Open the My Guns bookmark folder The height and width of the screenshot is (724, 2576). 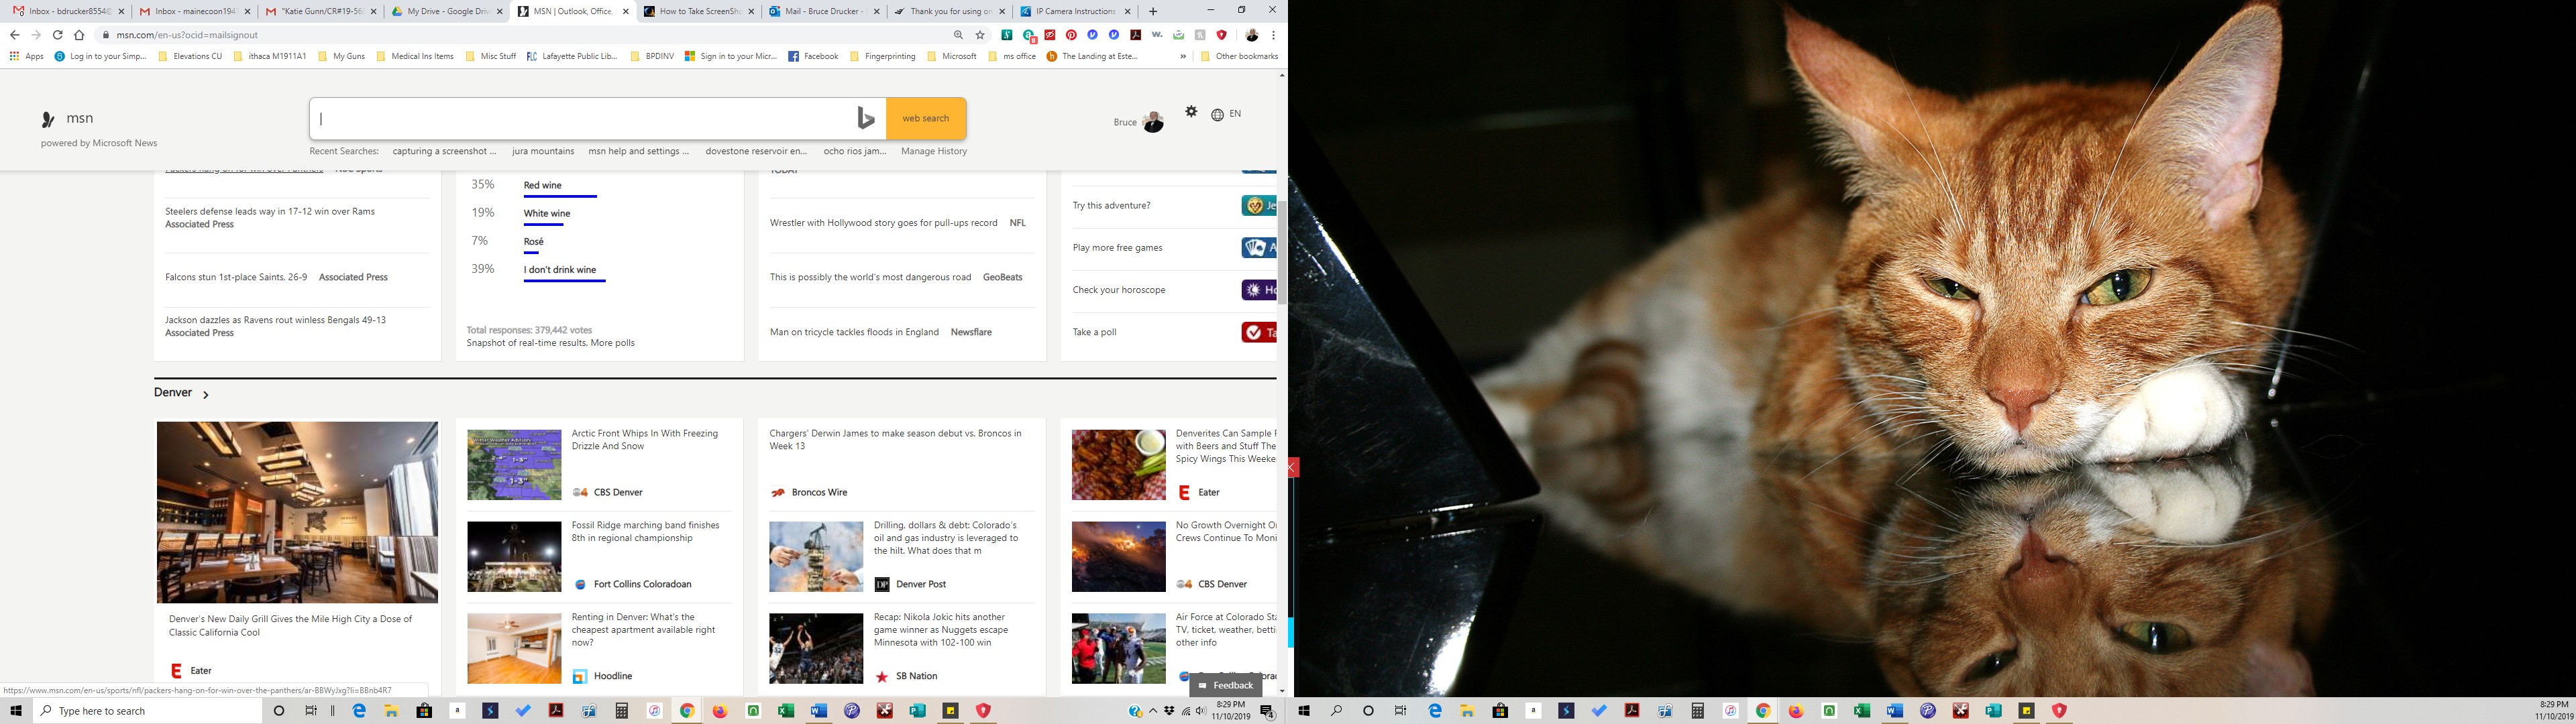tap(341, 57)
